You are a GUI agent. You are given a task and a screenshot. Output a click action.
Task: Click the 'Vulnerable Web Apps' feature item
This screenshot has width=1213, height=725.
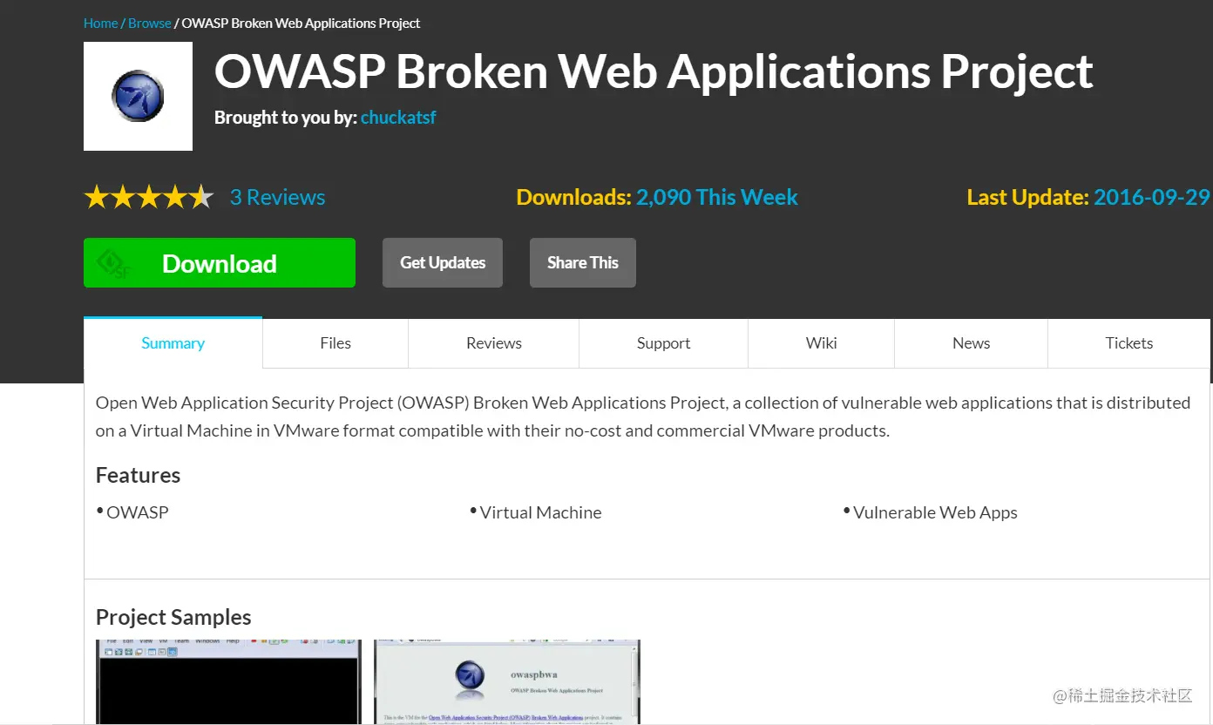(935, 512)
